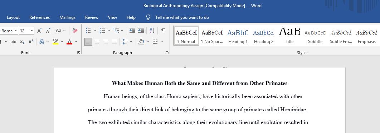The image size is (380, 133).
Task: Apply the Subtitle style
Action: (315, 36)
